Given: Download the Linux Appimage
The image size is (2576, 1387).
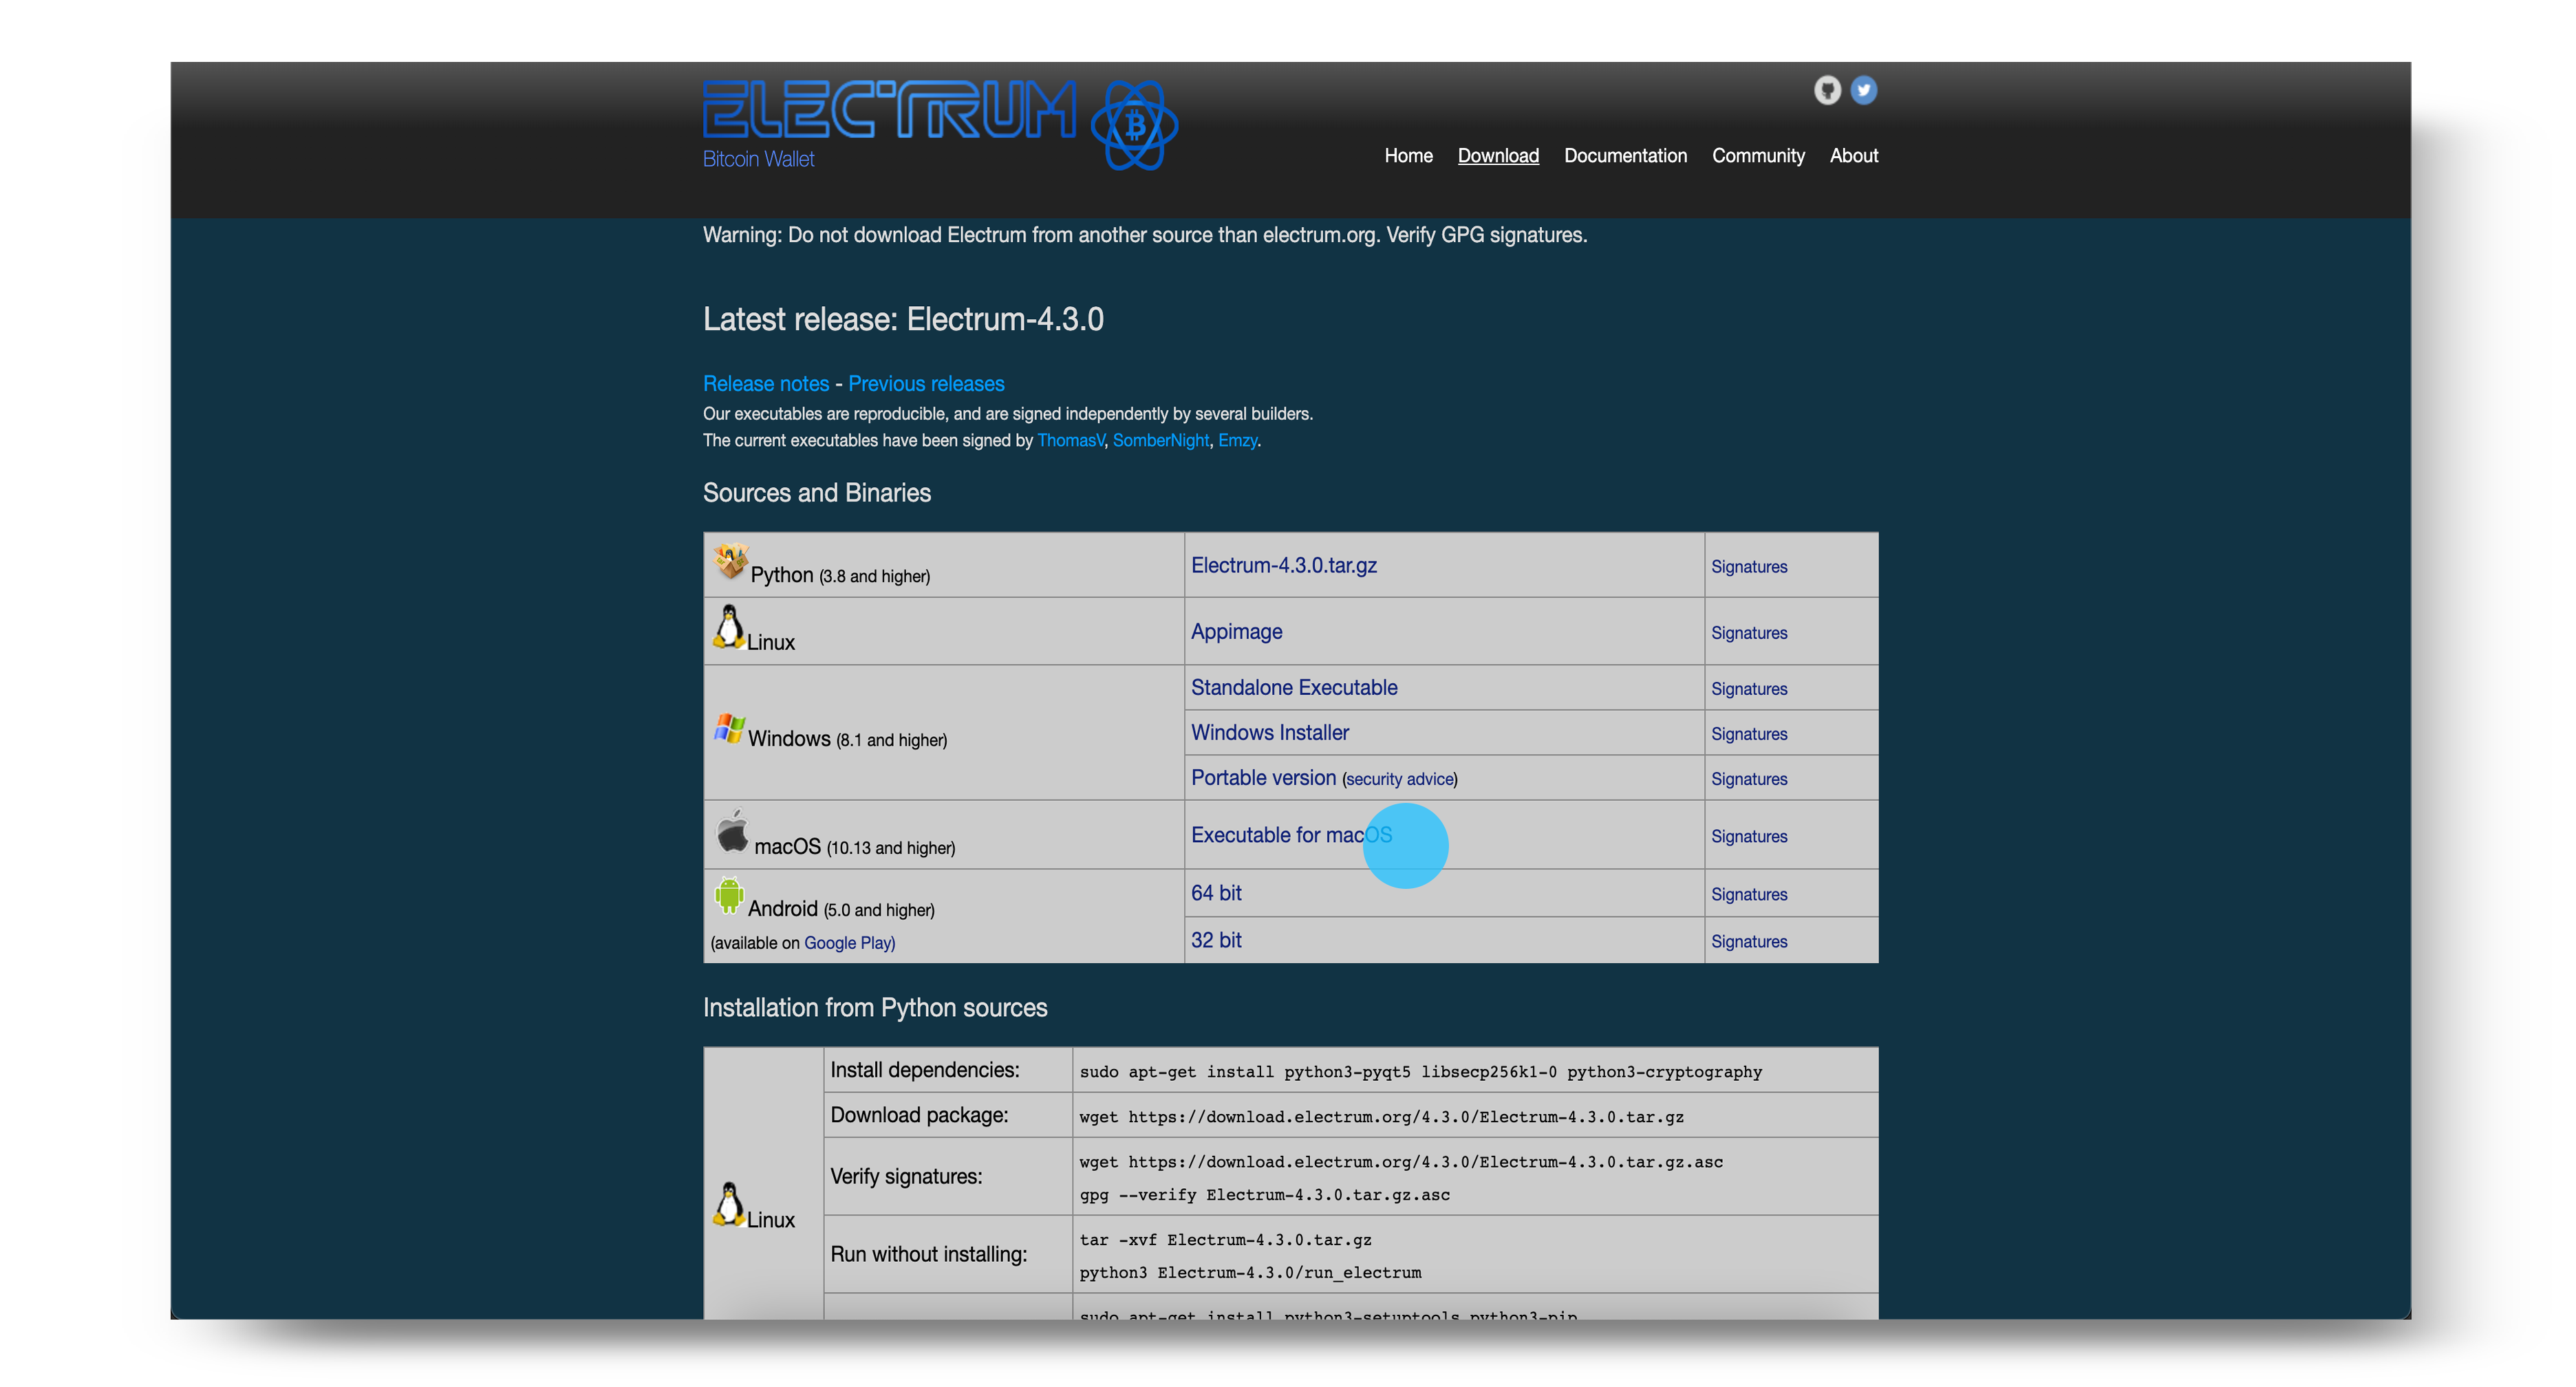Looking at the screenshot, I should coord(1236,631).
